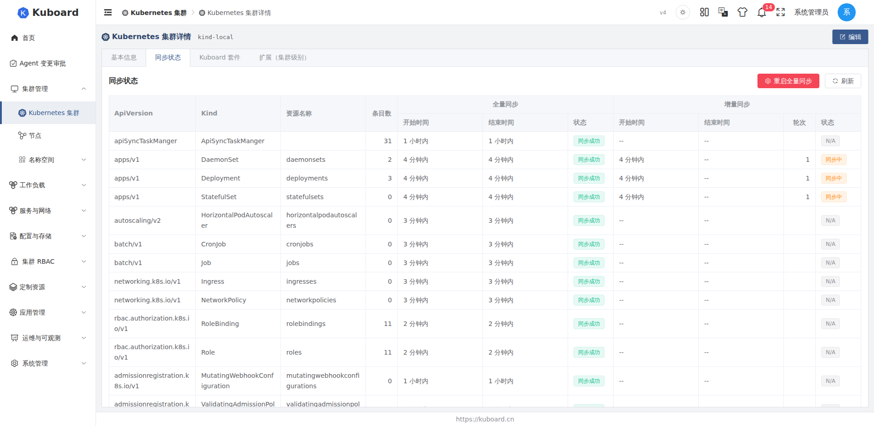Screen dimensions: 874x426
Task: Click the 同步成功 tag in daemonsets row
Action: pyautogui.click(x=589, y=160)
